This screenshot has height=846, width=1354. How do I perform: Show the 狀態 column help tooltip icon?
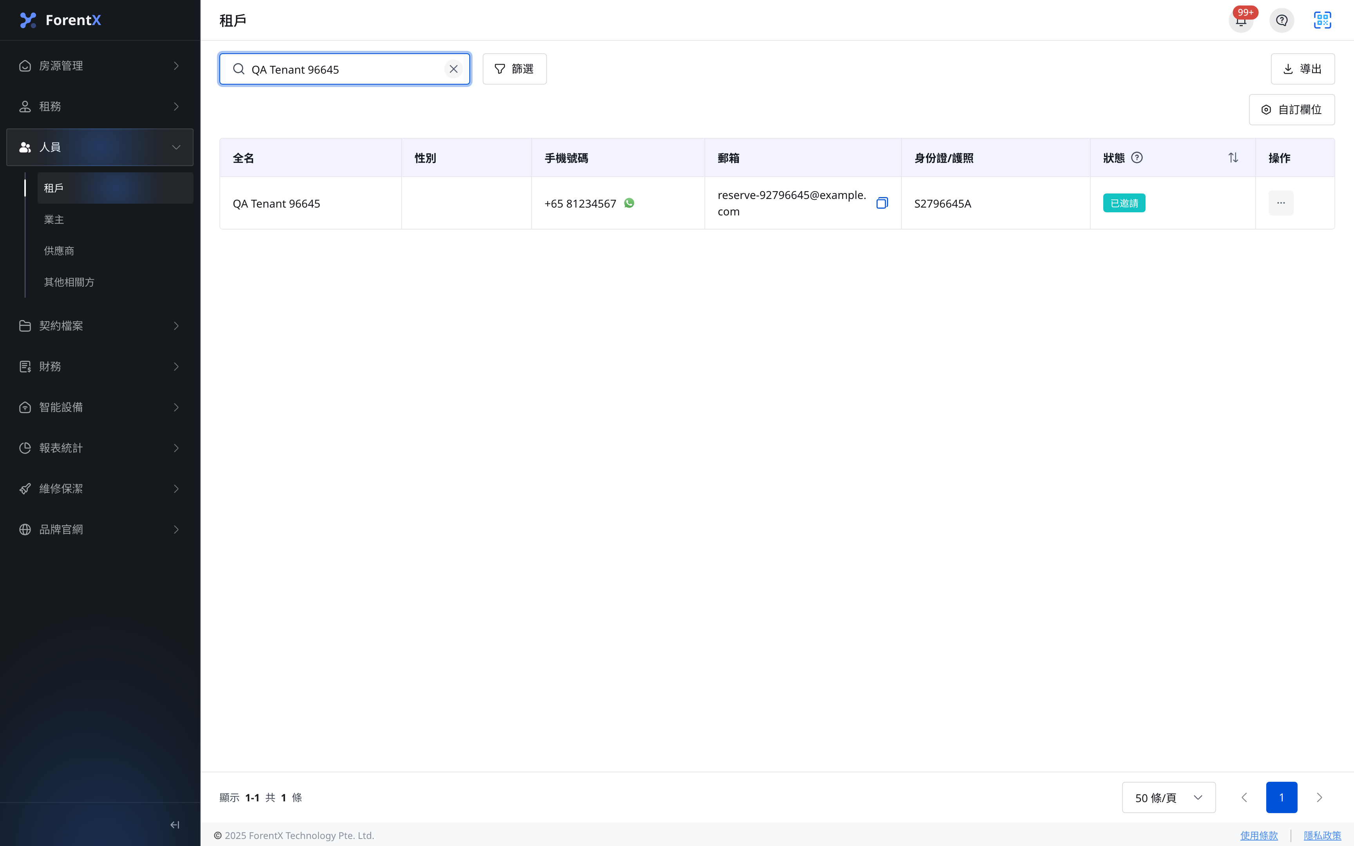tap(1136, 158)
